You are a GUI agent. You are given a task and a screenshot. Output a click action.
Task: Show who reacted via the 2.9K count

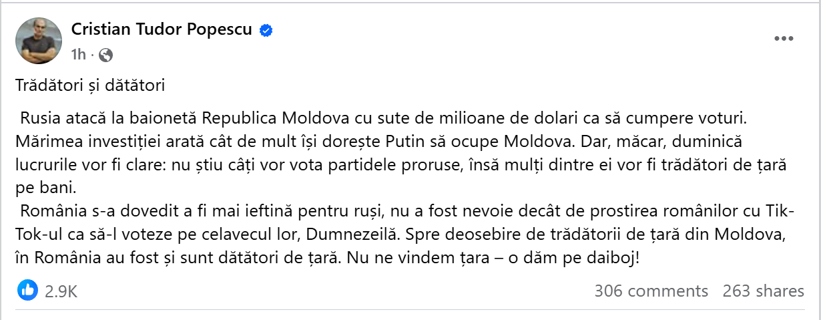coord(61,291)
